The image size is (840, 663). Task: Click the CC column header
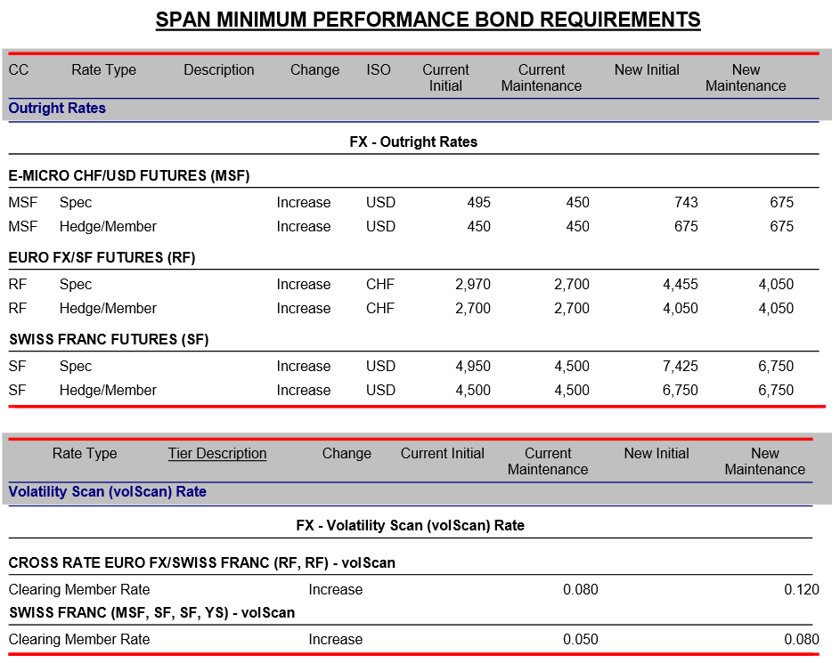tap(19, 70)
